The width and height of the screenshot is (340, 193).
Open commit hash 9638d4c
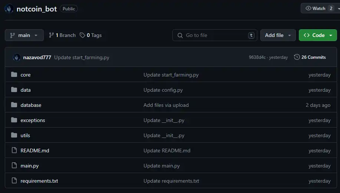click(257, 57)
